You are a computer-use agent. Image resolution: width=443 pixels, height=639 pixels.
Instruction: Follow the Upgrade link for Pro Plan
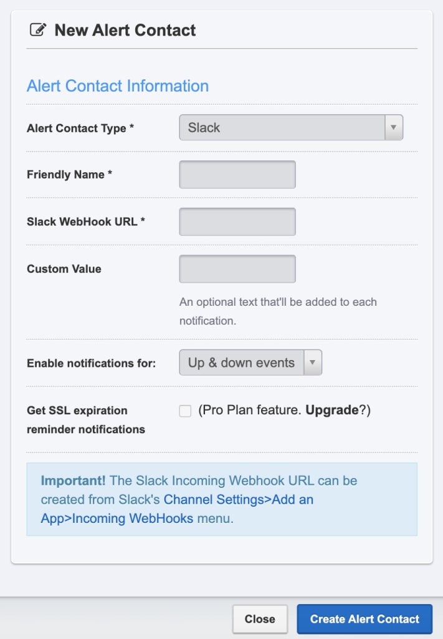(x=332, y=410)
